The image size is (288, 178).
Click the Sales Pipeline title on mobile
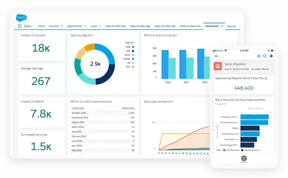coord(235,64)
